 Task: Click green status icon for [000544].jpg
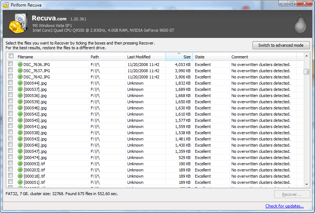coord(20,83)
